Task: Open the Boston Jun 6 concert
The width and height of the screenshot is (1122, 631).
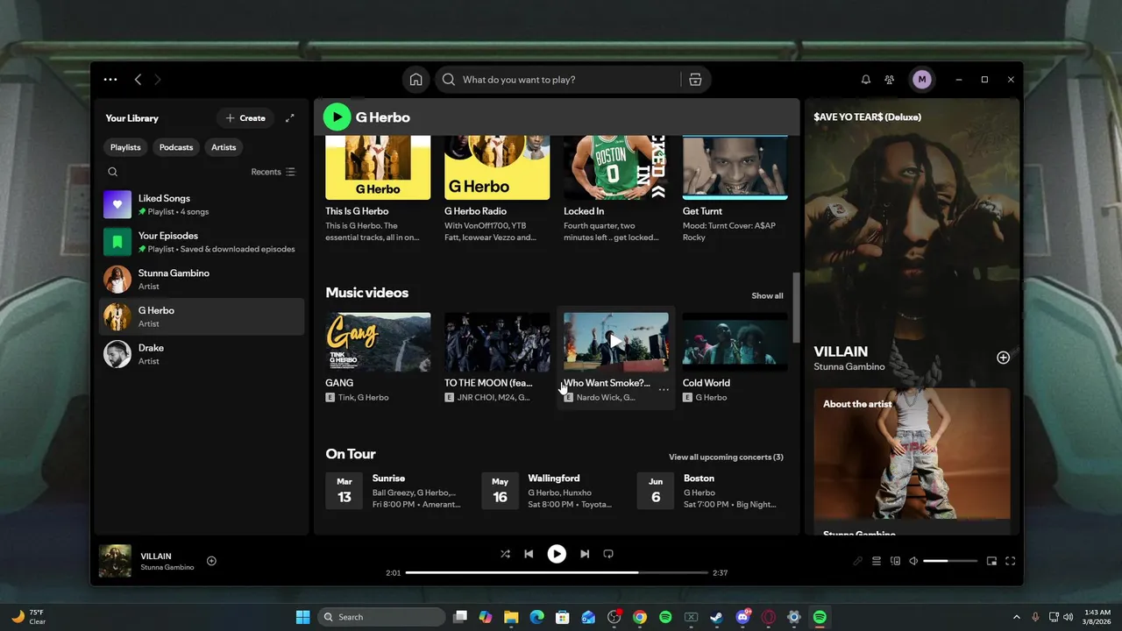Action: pyautogui.click(x=708, y=491)
